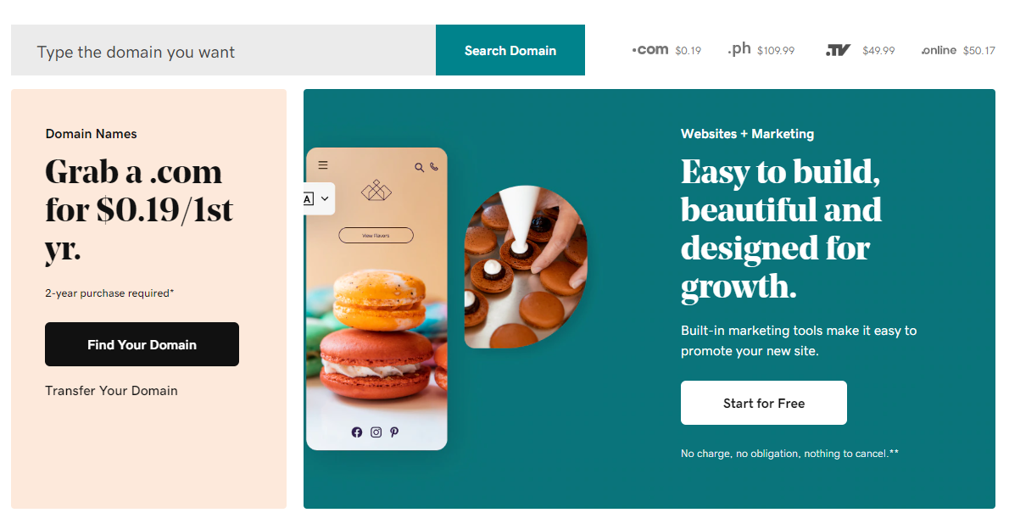Click the phone call icon in mockup

(434, 167)
